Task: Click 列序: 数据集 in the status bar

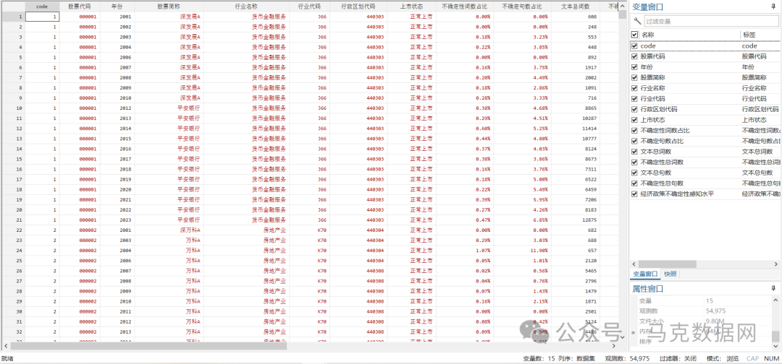Action: click(x=576, y=358)
